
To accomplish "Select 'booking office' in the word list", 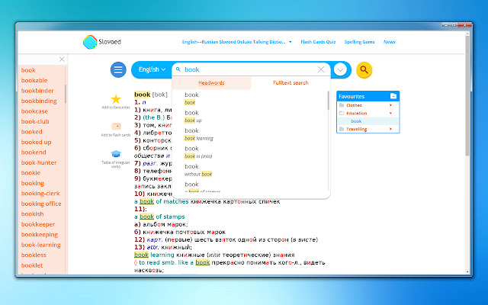I will coord(41,204).
